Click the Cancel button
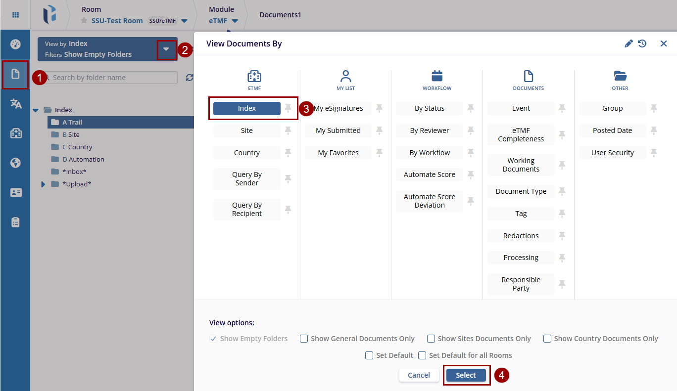The width and height of the screenshot is (677, 391). 419,375
